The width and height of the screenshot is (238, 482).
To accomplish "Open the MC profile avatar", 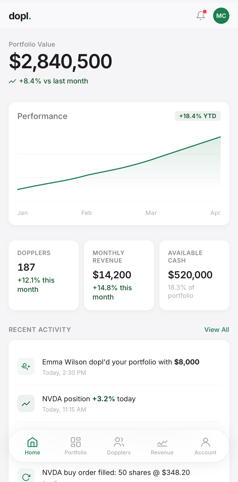I will coord(221,16).
